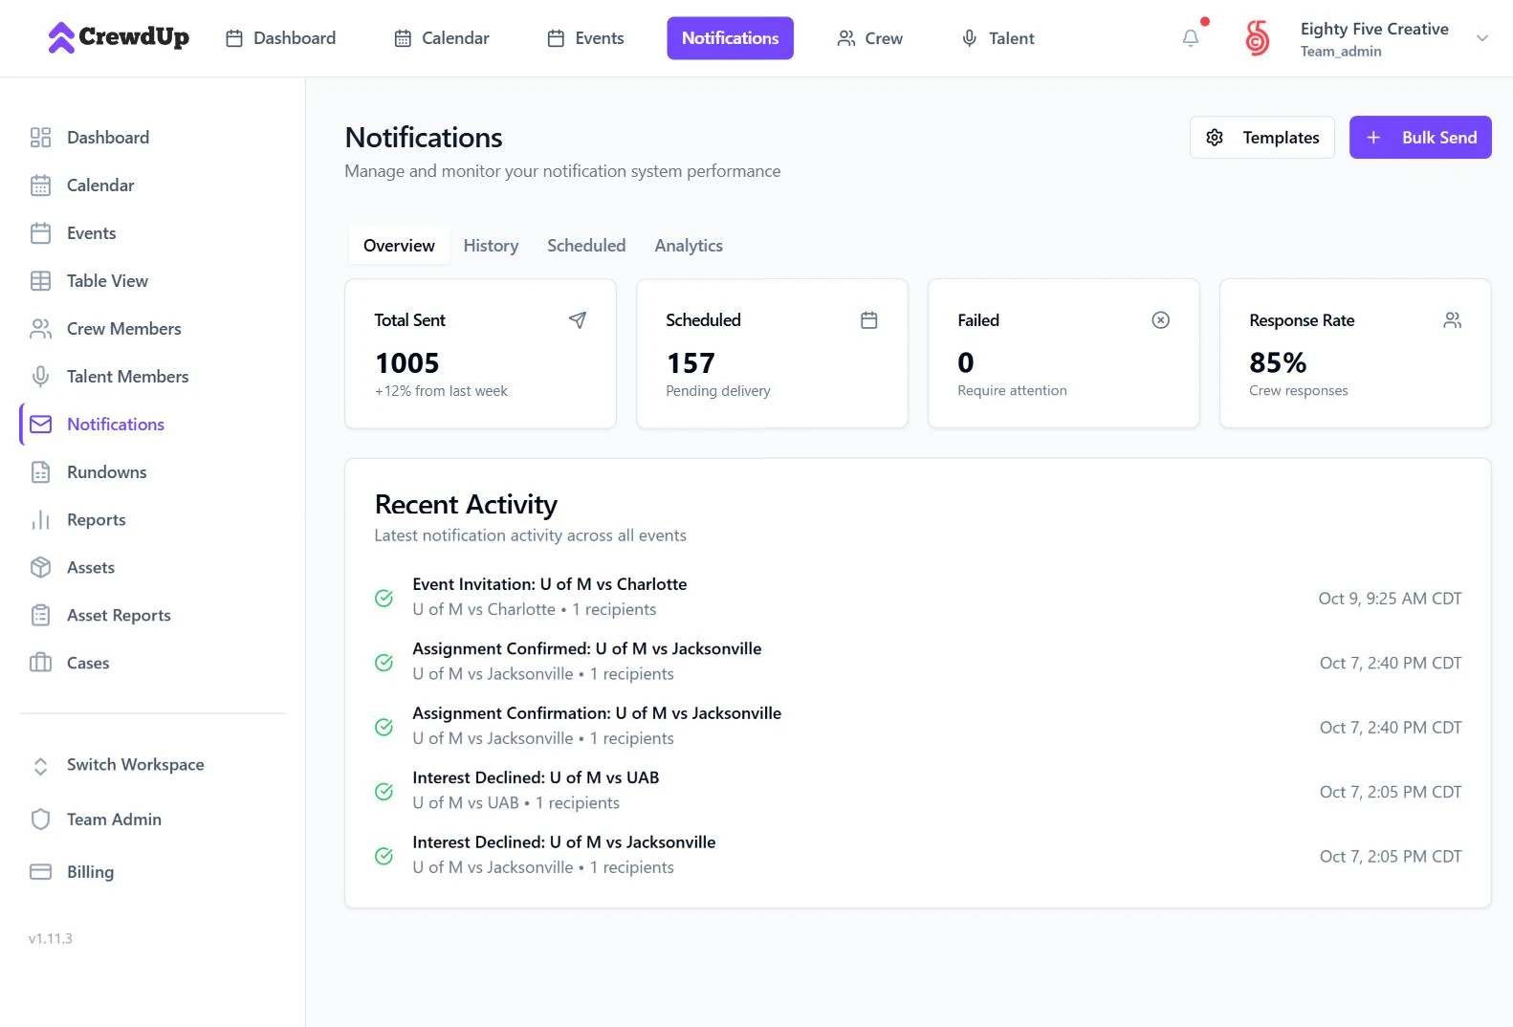The height and width of the screenshot is (1027, 1513).
Task: Click the green check beside Assignment Confirmation row
Action: point(384,727)
